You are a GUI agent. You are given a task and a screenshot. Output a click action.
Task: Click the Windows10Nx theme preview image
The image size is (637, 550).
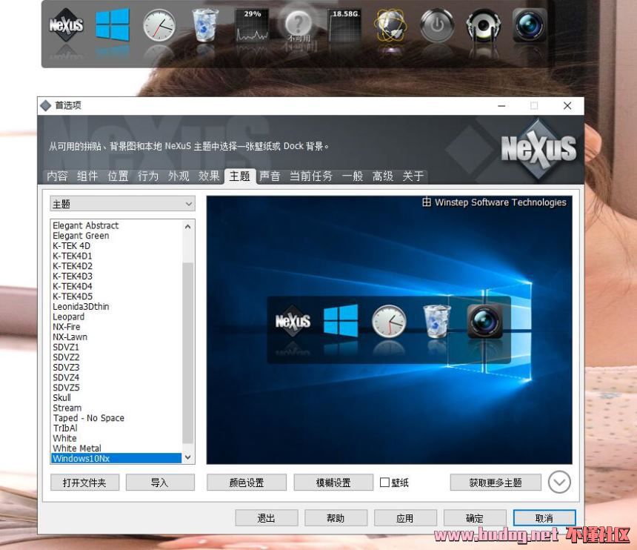(x=389, y=330)
